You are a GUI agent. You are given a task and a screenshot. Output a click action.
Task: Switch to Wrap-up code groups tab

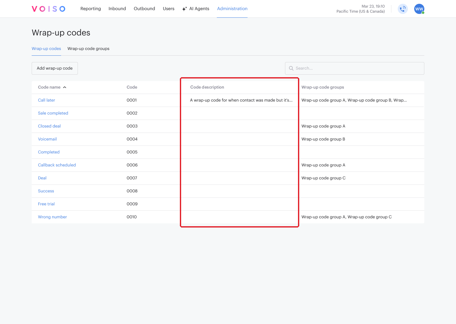tap(88, 49)
